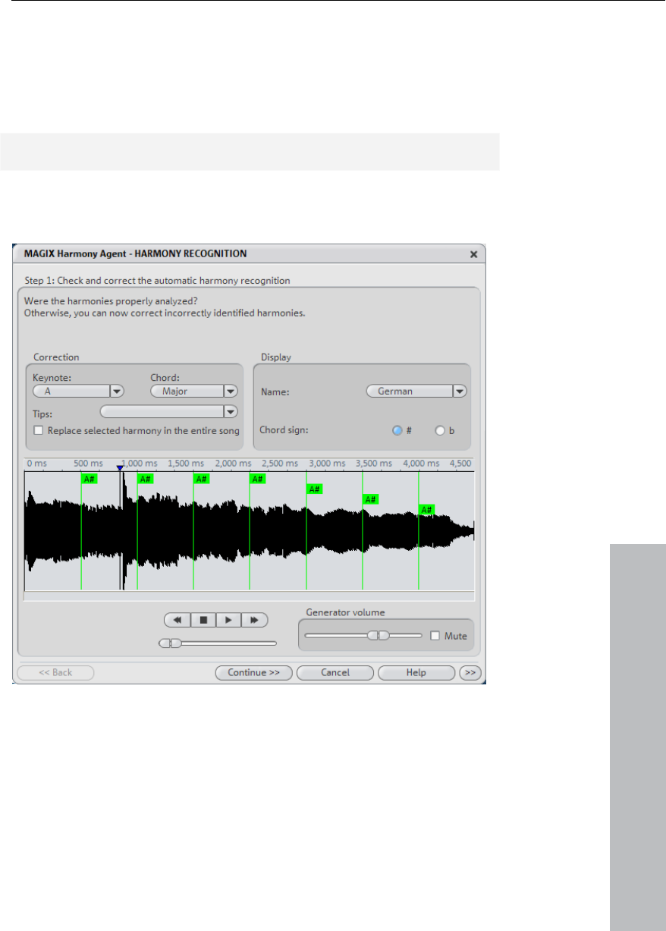The height and width of the screenshot is (931, 666).
Task: Stop playback with the square button
Action: [203, 620]
